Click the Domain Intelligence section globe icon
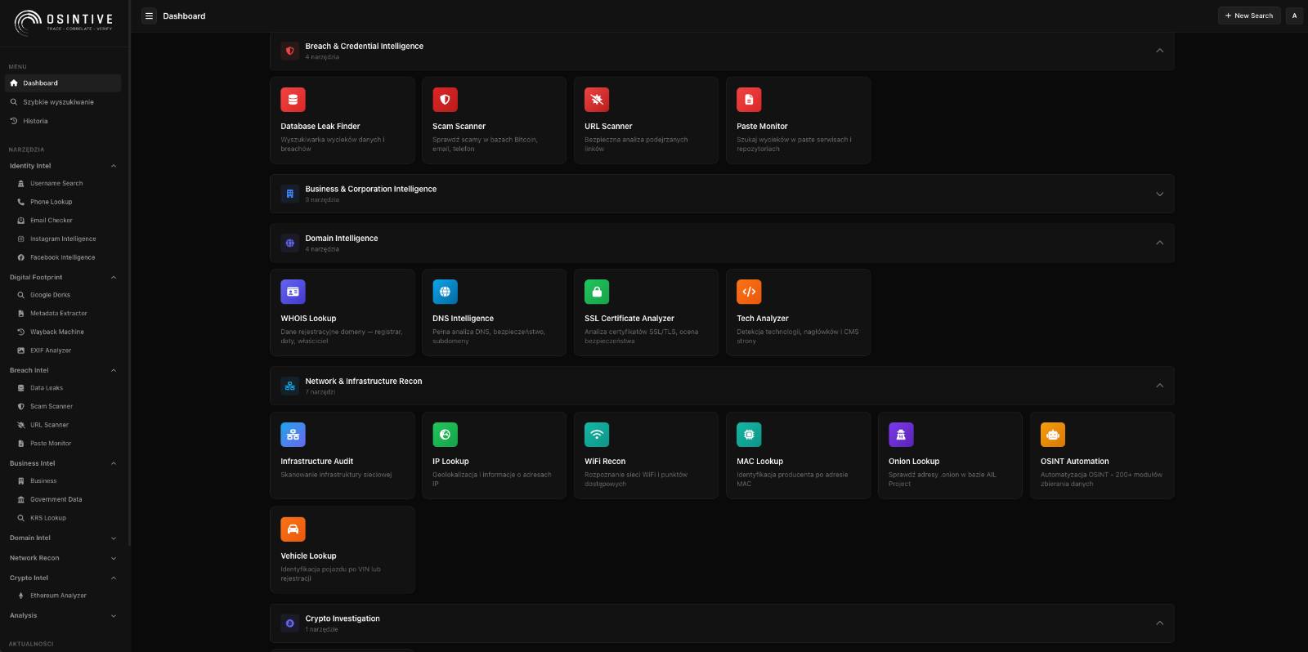 [x=289, y=243]
